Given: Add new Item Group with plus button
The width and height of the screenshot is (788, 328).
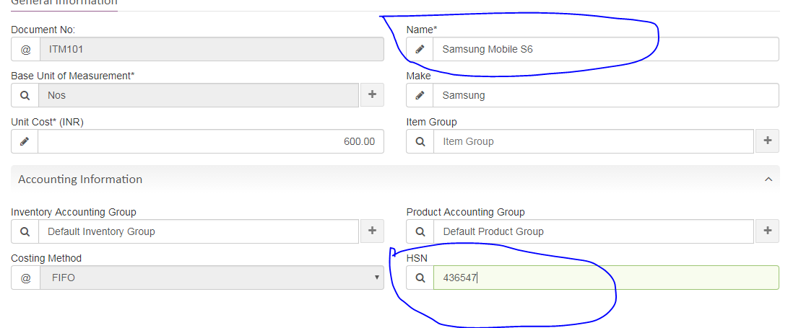Looking at the screenshot, I should (x=767, y=141).
